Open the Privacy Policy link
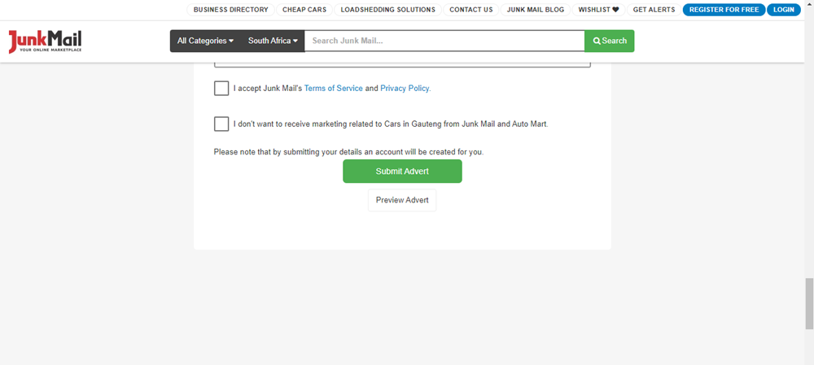This screenshot has width=814, height=365. point(405,89)
